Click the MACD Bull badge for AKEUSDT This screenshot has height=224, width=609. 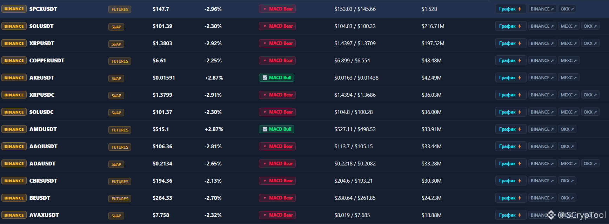276,77
